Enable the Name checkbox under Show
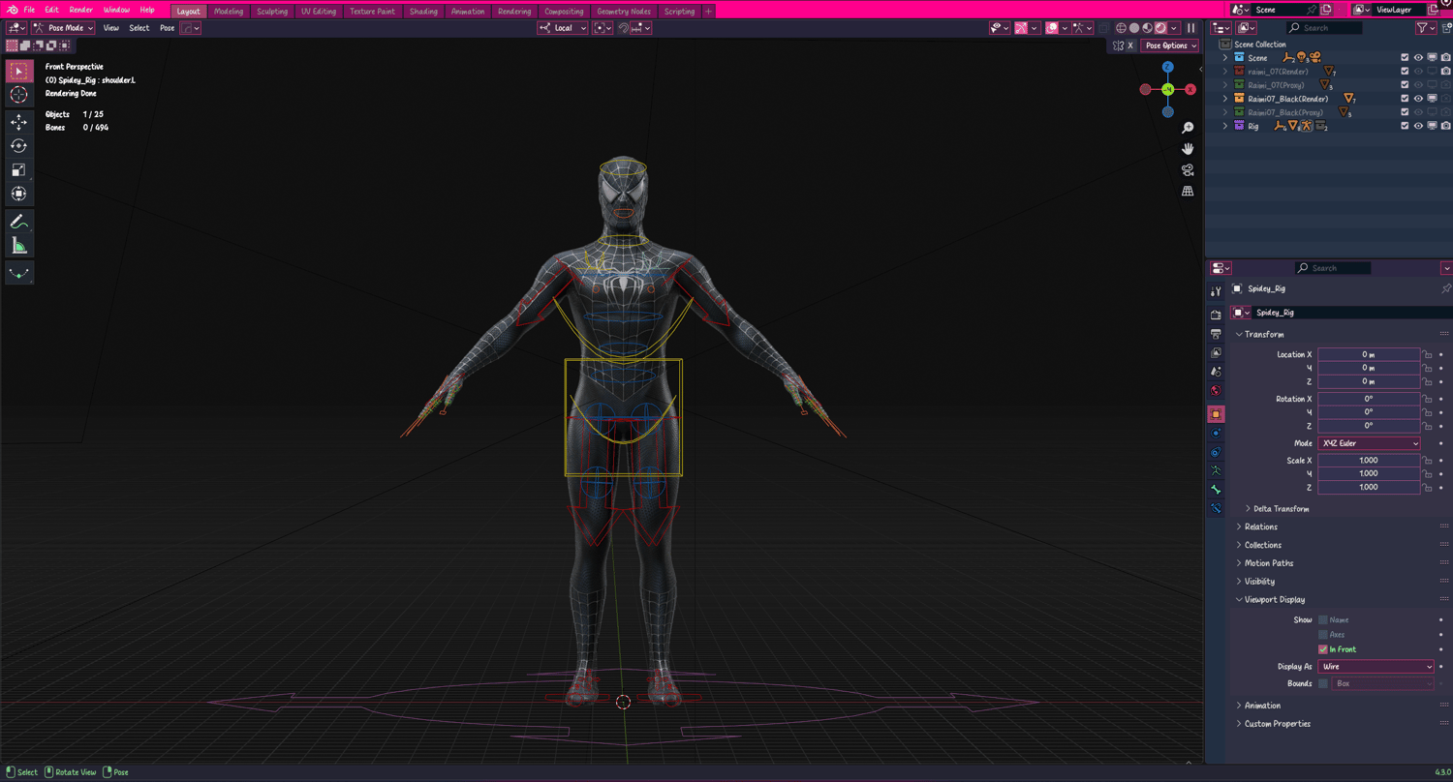The width and height of the screenshot is (1453, 782). click(x=1323, y=620)
